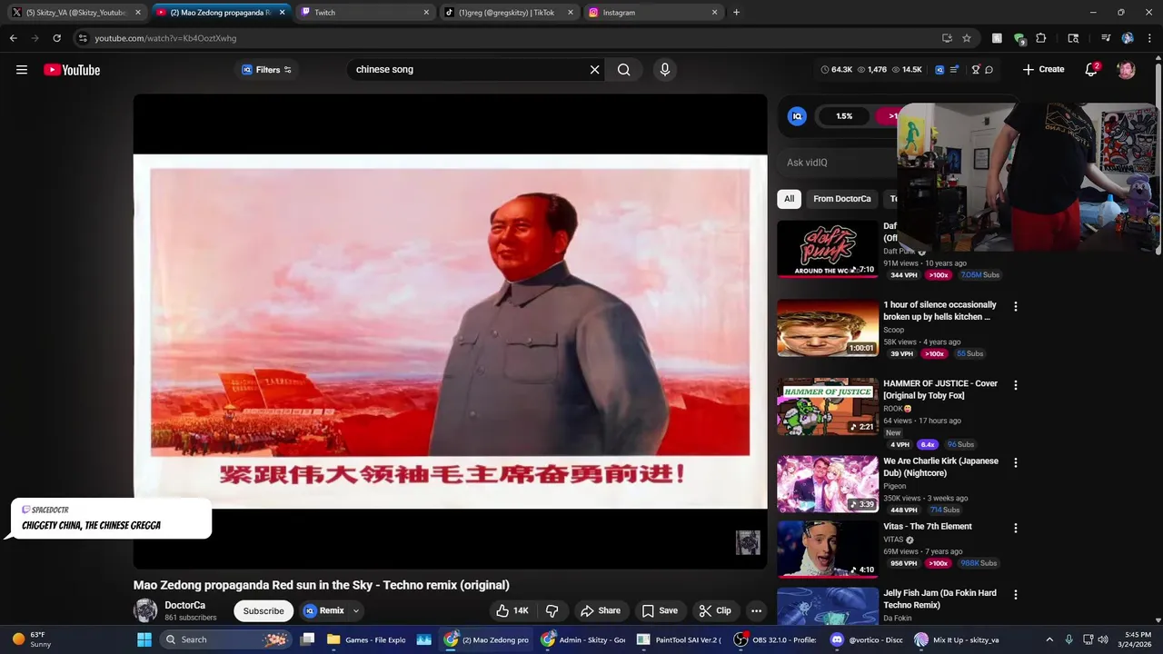The height and width of the screenshot is (654, 1163).
Task: Select the All filter chip
Action: point(789,199)
